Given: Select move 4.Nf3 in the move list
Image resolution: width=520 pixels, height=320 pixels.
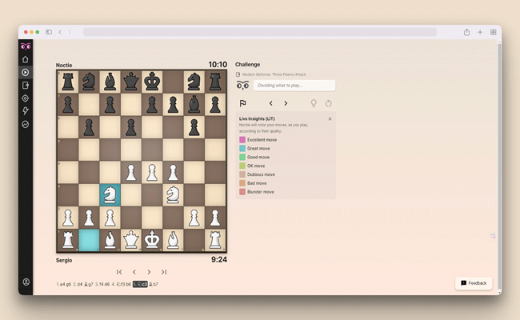Looking at the screenshot, I should tap(118, 284).
